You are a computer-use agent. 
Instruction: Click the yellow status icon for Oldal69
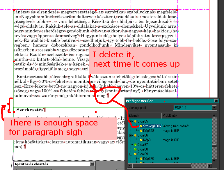[135, 154]
